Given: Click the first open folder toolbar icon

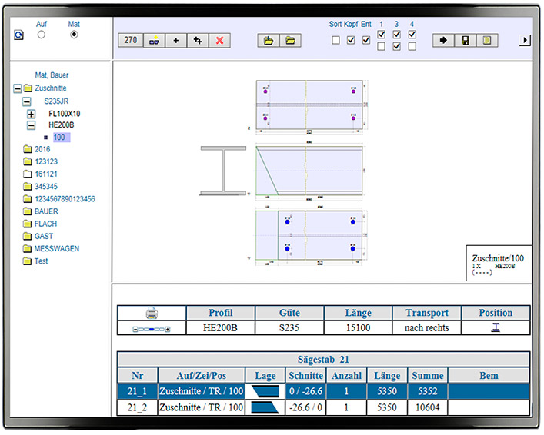Looking at the screenshot, I should pos(268,40).
